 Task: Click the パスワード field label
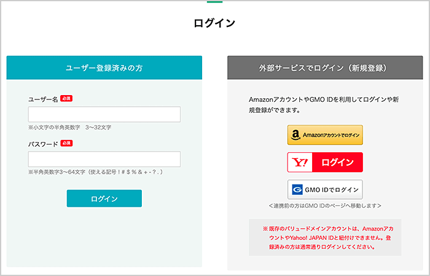point(43,144)
